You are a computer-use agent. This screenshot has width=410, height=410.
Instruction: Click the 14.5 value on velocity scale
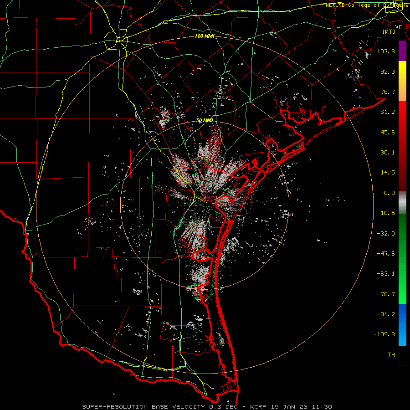click(x=388, y=173)
